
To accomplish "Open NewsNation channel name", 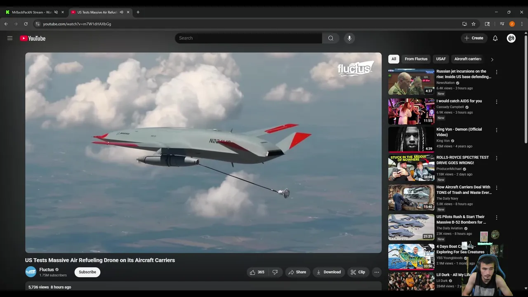I will click(x=445, y=82).
